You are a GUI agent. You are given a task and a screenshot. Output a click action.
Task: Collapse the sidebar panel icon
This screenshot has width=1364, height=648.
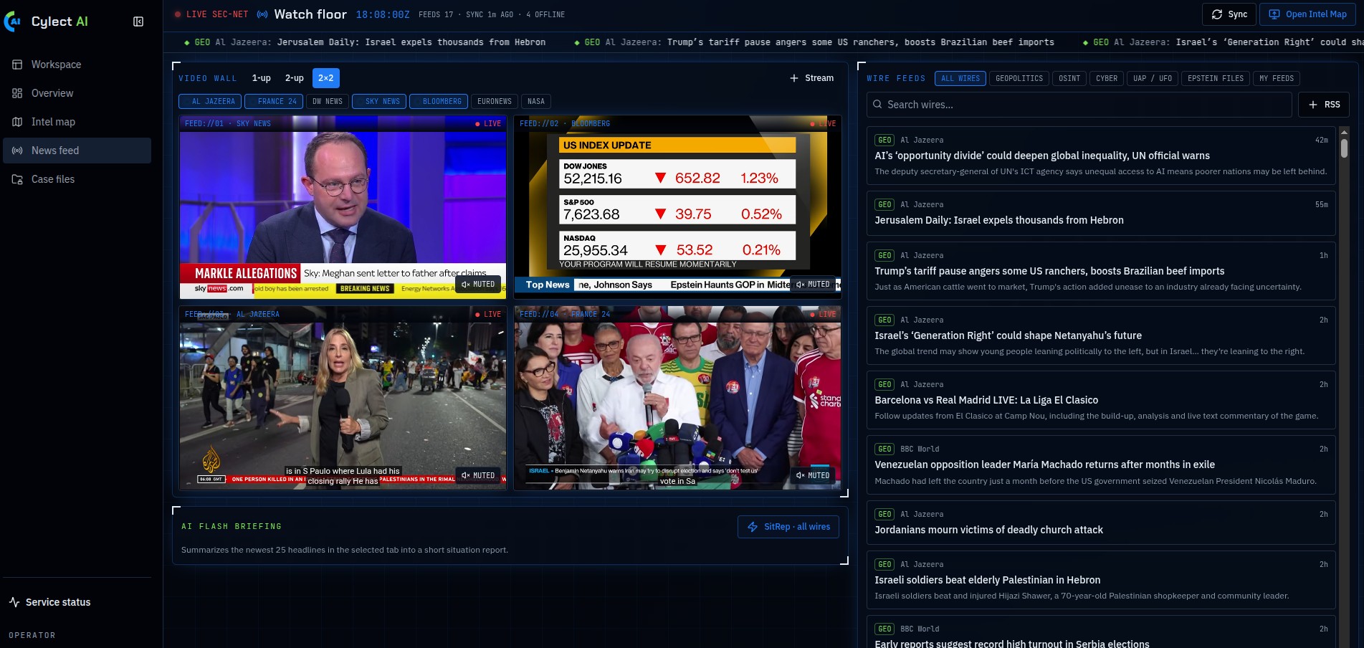click(x=138, y=22)
